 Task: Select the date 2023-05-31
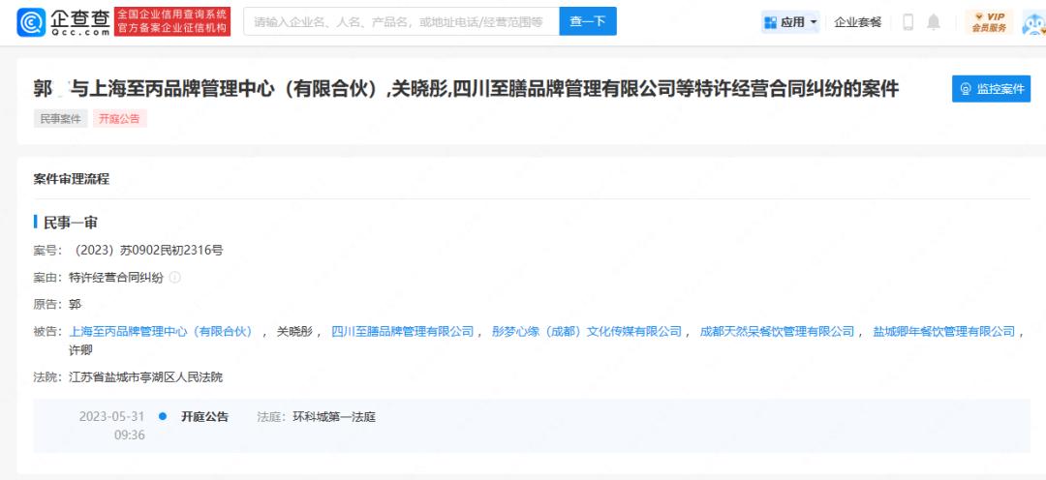click(111, 417)
